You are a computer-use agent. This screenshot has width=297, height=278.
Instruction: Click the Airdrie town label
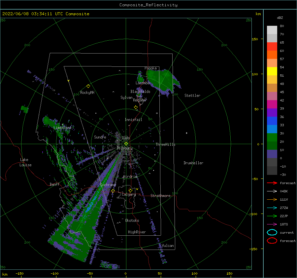point(130,177)
